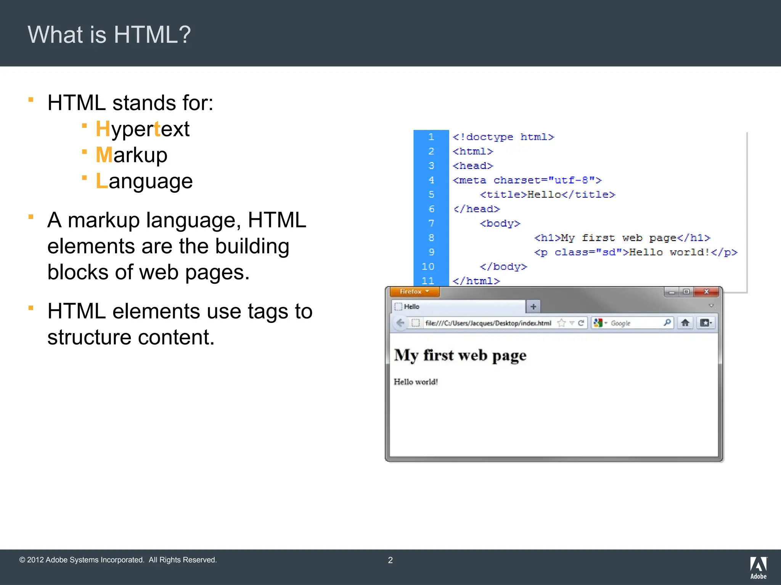Click the Adobe logo in footer
This screenshot has width=781, height=585.
758,567
